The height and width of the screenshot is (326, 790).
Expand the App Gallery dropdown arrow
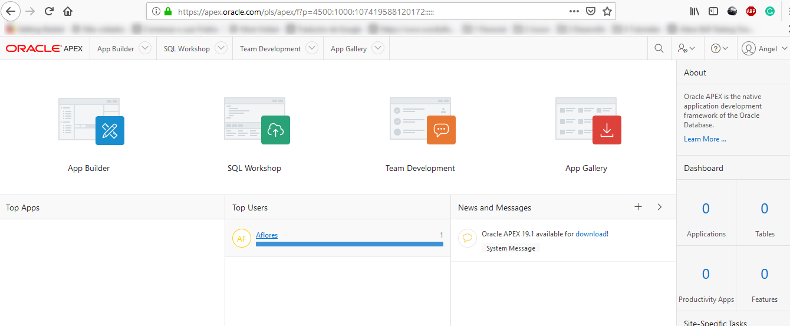click(x=378, y=49)
